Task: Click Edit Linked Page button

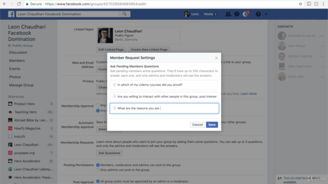Action: [x=111, y=50]
